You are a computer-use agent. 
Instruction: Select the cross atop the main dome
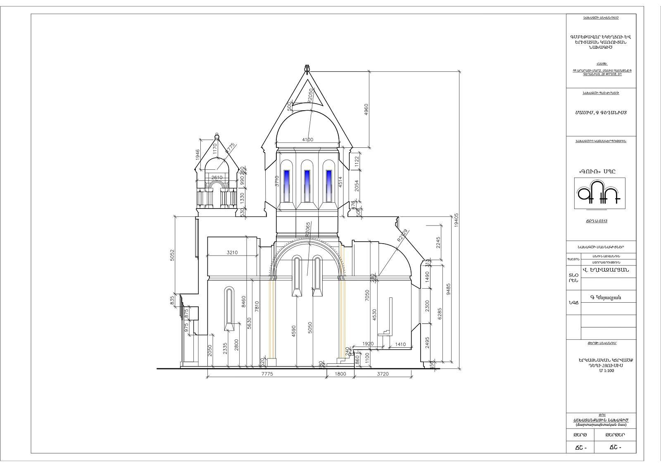pyautogui.click(x=307, y=68)
